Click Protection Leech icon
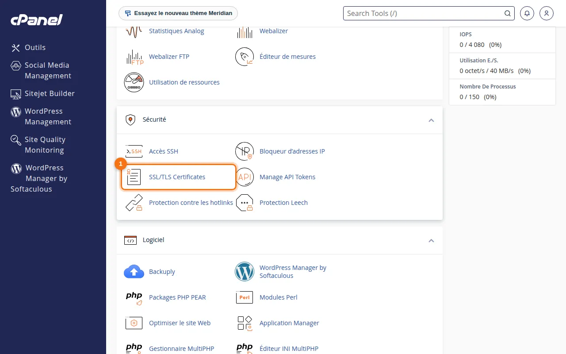This screenshot has height=354, width=566. pos(245,203)
